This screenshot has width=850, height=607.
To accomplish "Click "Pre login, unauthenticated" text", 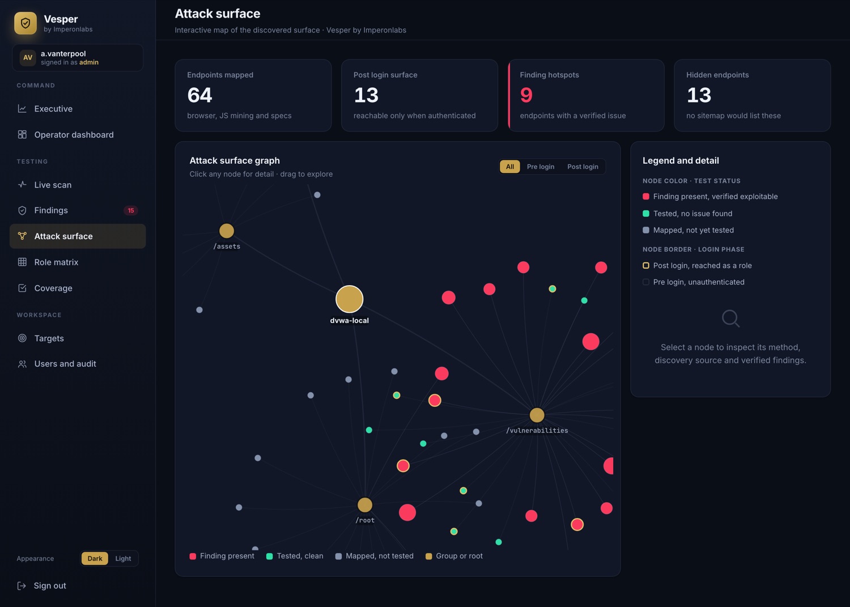I will tap(699, 282).
